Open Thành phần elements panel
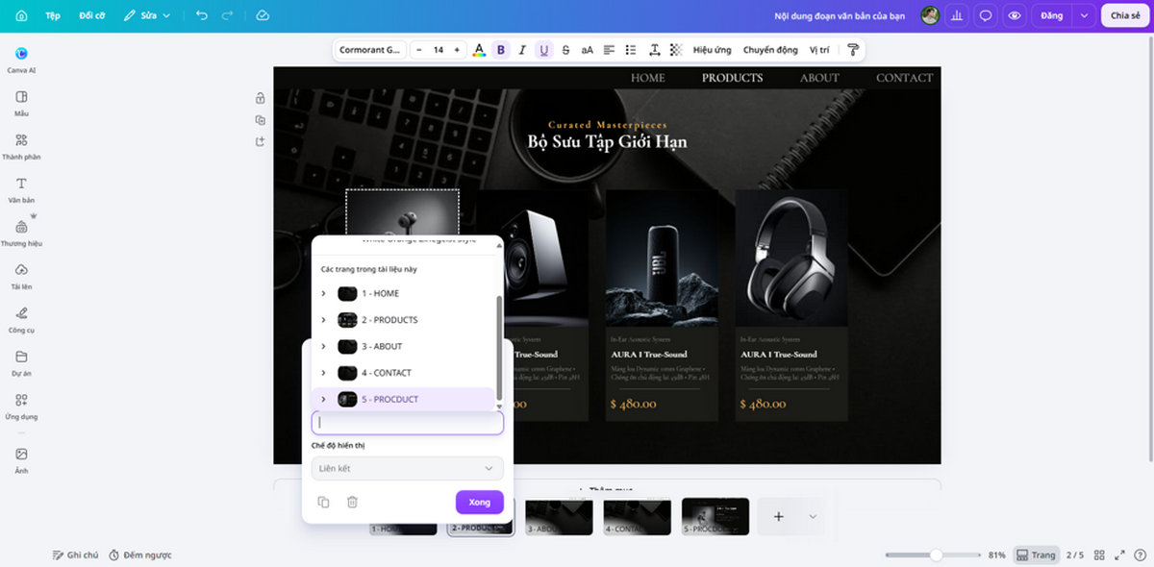This screenshot has width=1154, height=567. [21, 146]
